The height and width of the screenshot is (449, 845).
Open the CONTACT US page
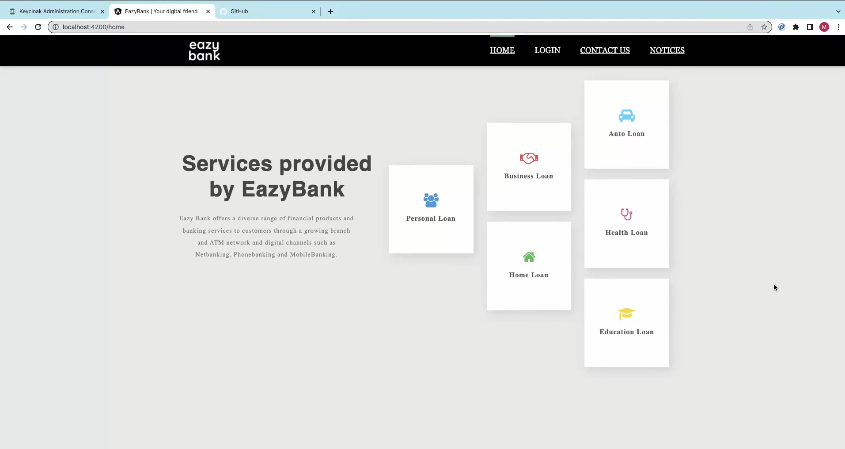tap(605, 50)
